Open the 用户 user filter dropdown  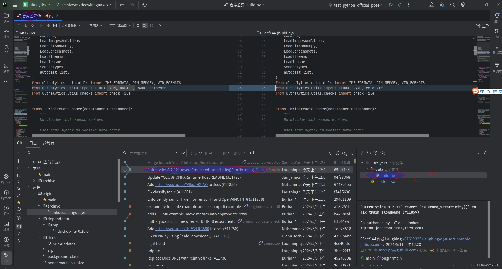[x=210, y=153]
